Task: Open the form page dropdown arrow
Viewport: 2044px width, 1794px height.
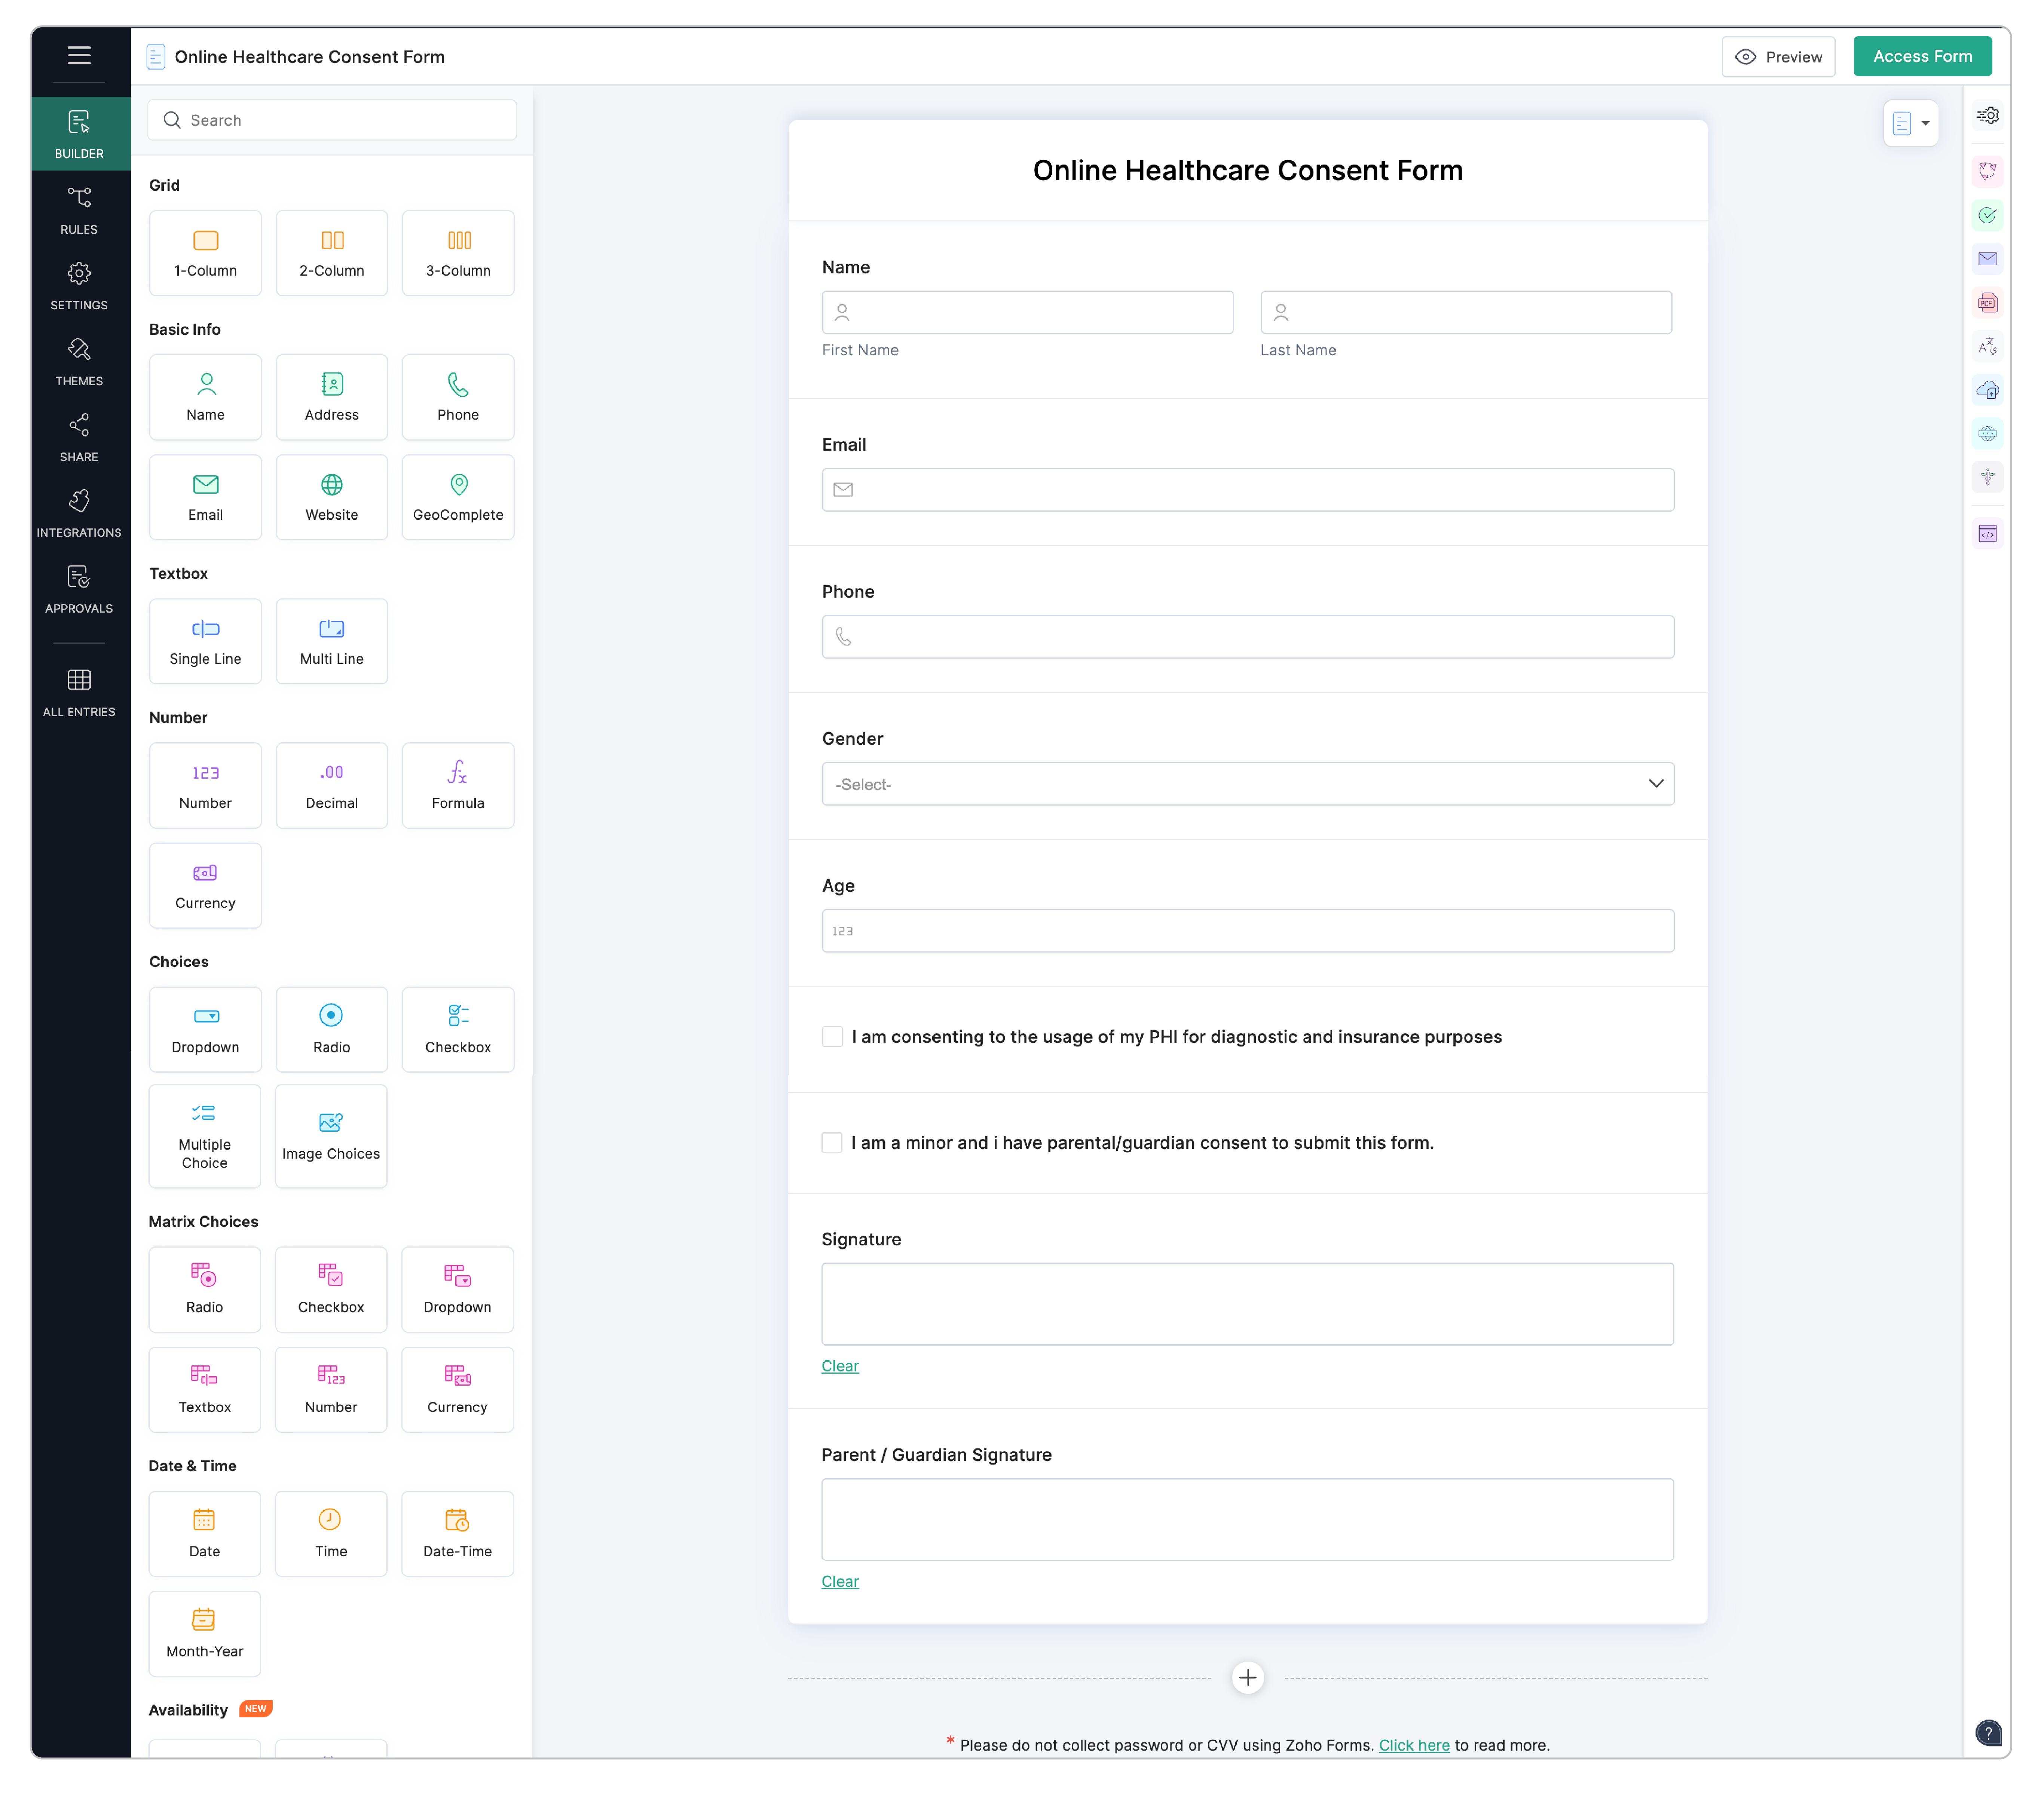Action: coord(1925,123)
